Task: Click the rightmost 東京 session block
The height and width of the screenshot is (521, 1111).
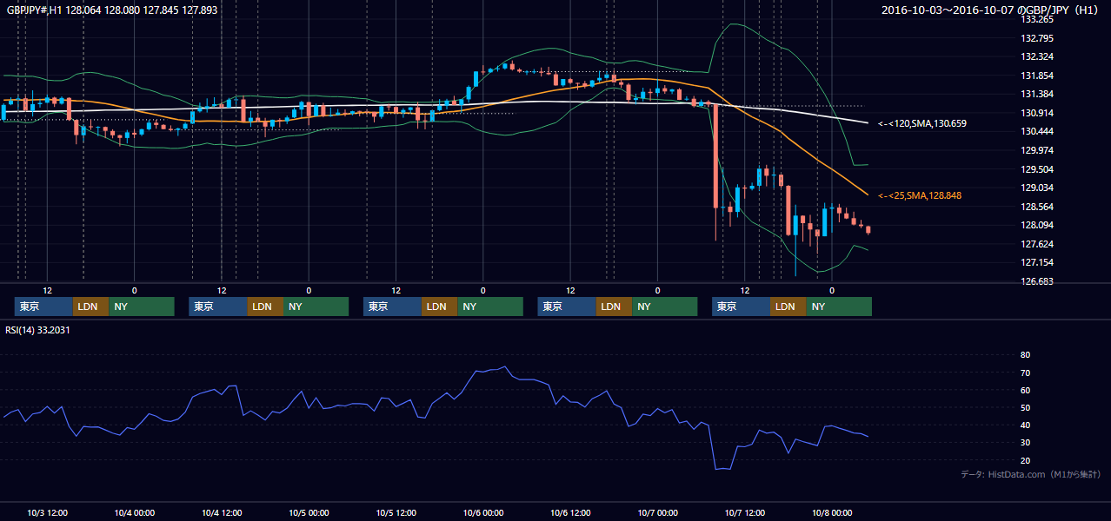Action: 741,307
